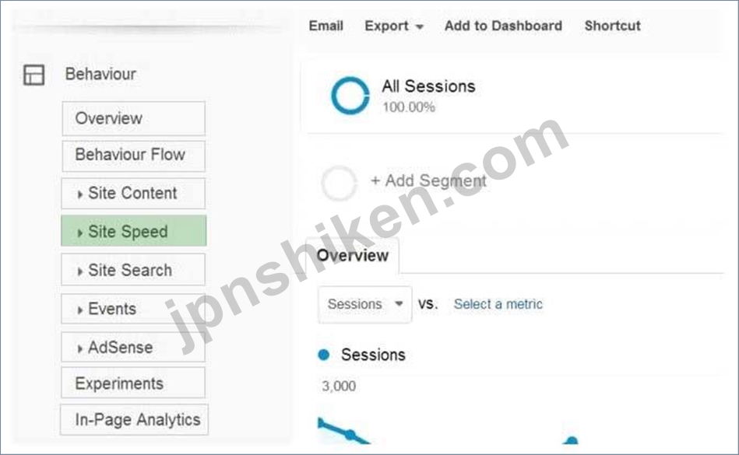Image resolution: width=739 pixels, height=455 pixels.
Task: Select the Overview tab above chart
Action: click(x=353, y=255)
